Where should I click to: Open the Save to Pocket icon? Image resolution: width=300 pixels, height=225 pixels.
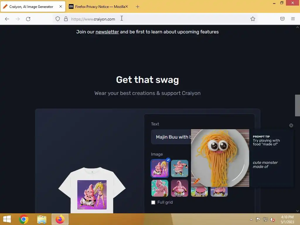282,19
